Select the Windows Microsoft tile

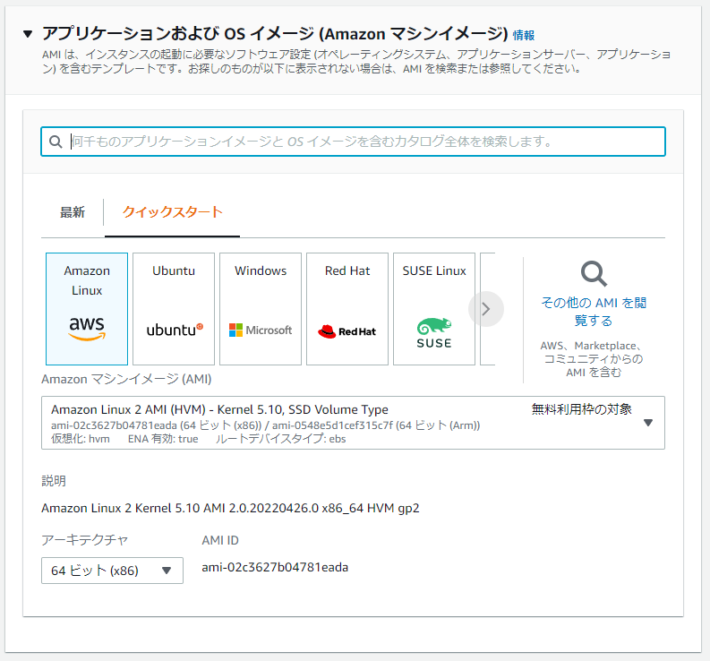coord(261,309)
